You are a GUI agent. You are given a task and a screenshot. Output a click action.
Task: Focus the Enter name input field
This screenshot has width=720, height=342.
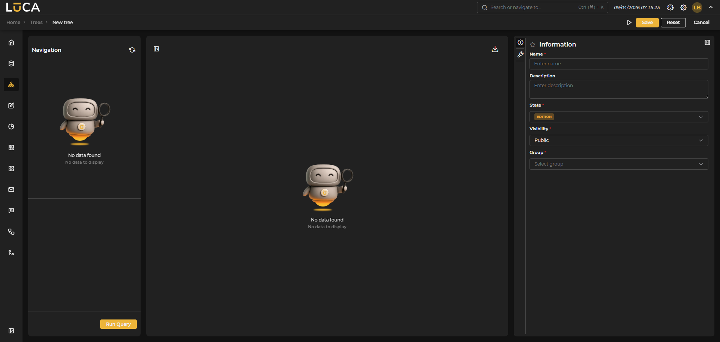(x=618, y=64)
